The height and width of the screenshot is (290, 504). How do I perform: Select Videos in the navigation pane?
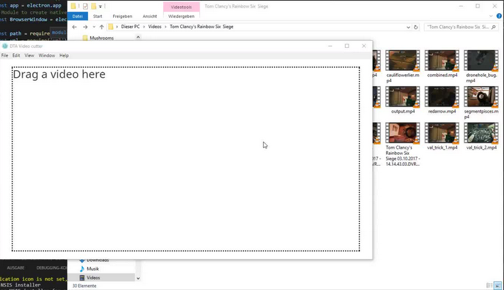pos(93,278)
